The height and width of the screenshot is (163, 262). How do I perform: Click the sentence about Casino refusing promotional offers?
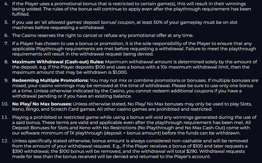(103, 35)
